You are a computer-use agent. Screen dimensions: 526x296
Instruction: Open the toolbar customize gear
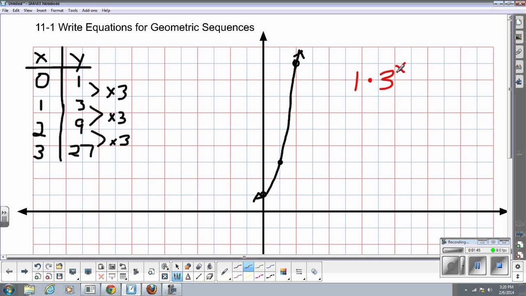point(518,266)
